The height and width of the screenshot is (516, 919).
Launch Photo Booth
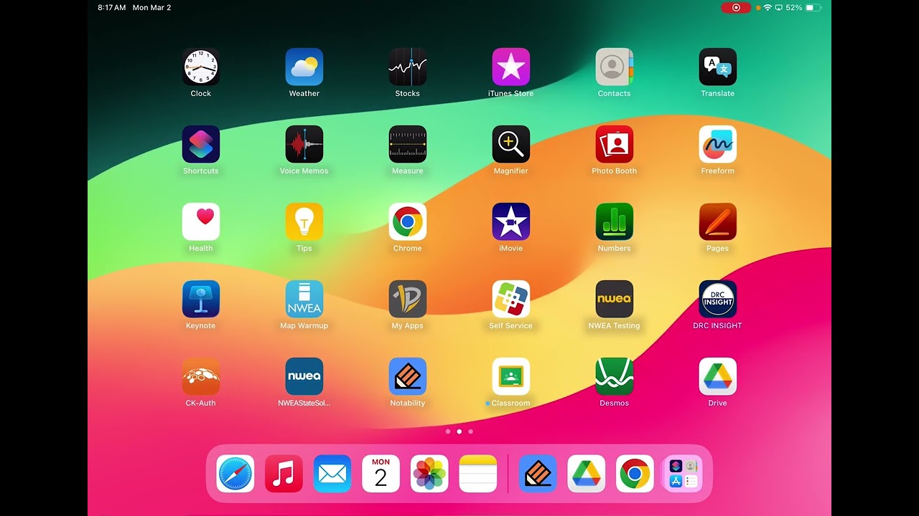(x=615, y=144)
